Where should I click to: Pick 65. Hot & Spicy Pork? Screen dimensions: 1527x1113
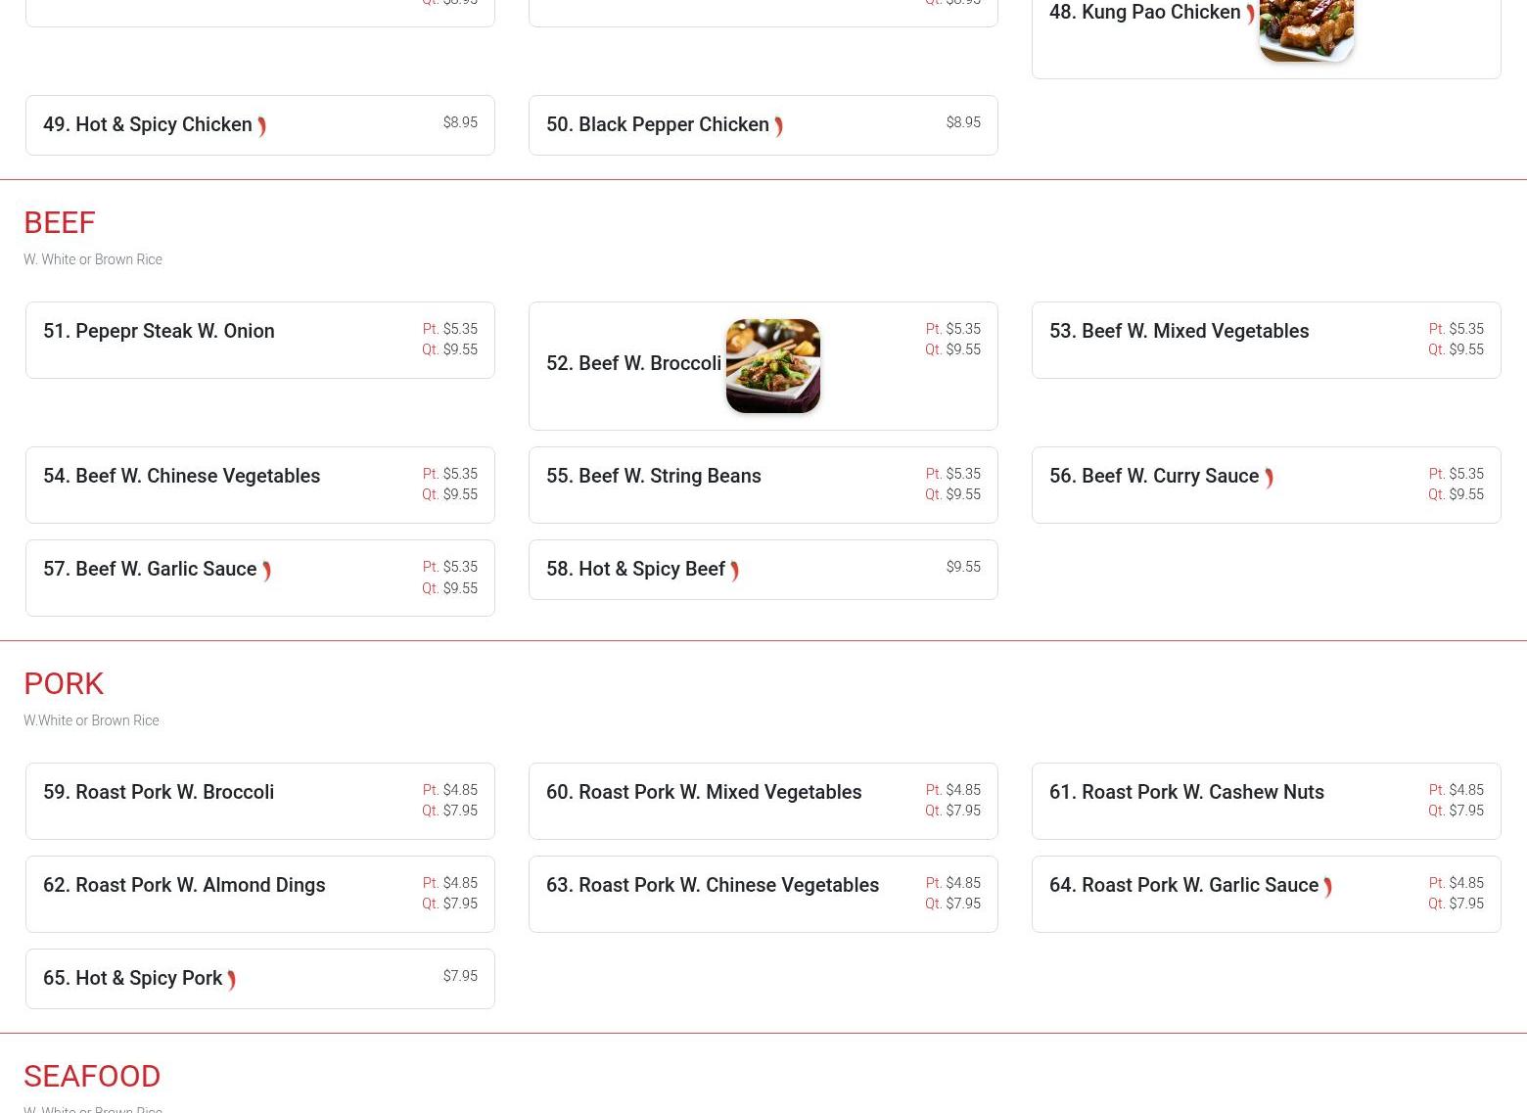coord(260,979)
